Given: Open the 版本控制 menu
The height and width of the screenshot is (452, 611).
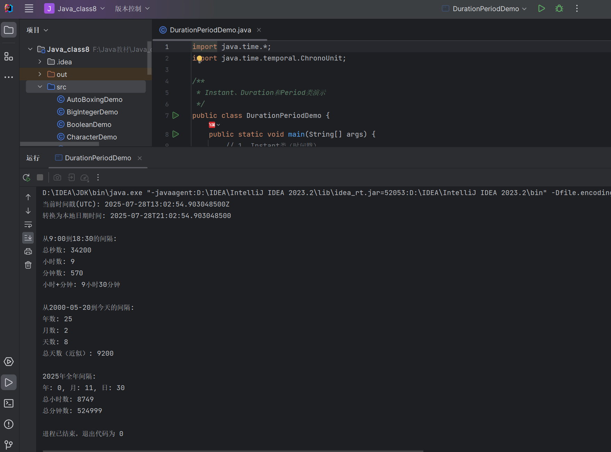Looking at the screenshot, I should click(132, 9).
